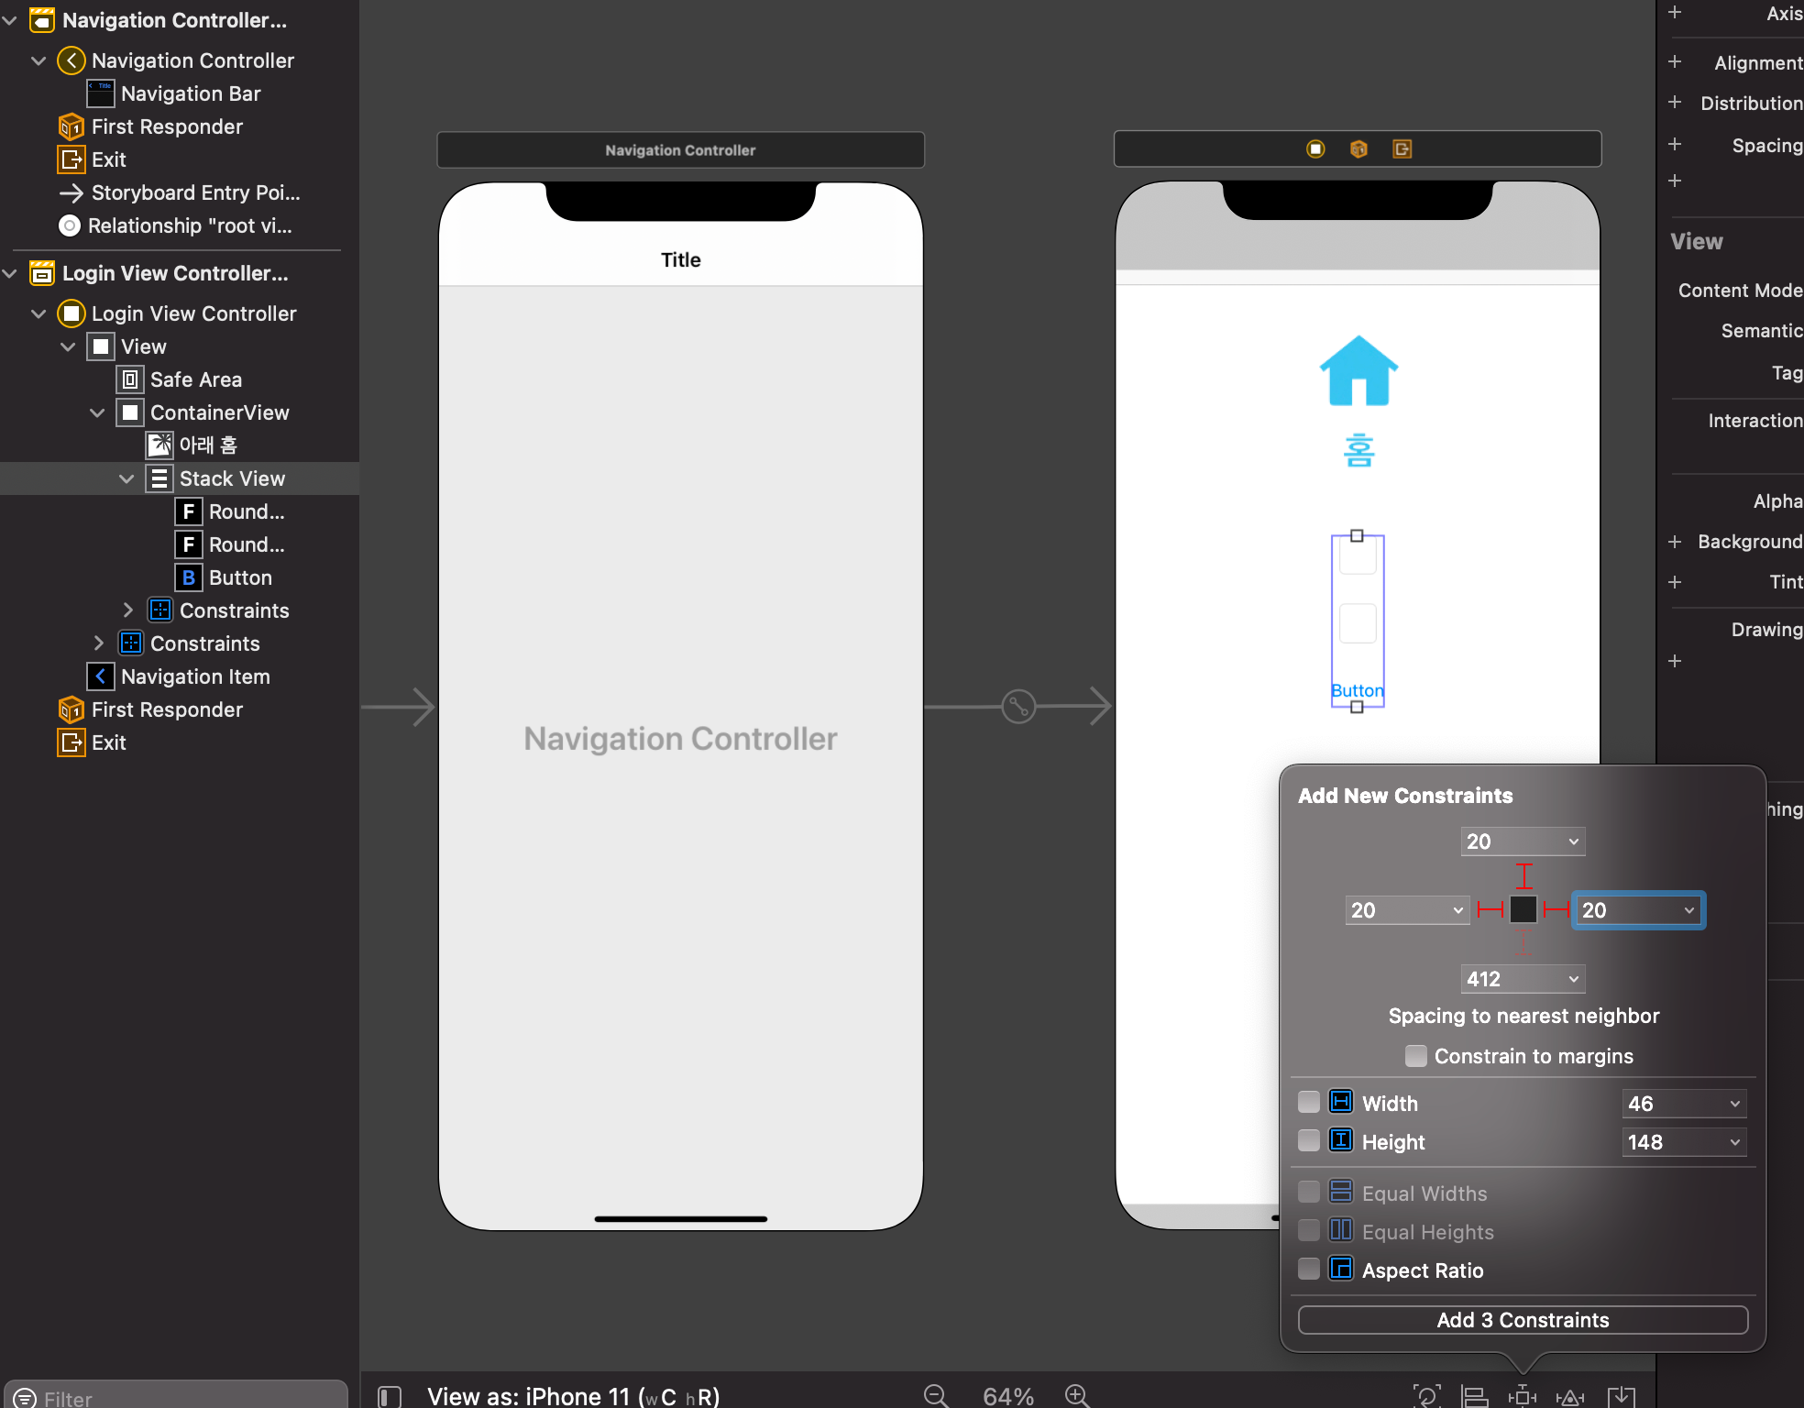The image size is (1804, 1408).
Task: Enable Constrain to margins checkbox
Action: [1415, 1056]
